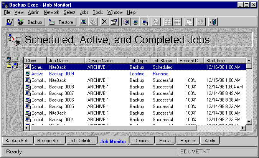The image size is (259, 158).
Task: Click the completed icon on Backup 0004 row
Action: [x=28, y=119]
